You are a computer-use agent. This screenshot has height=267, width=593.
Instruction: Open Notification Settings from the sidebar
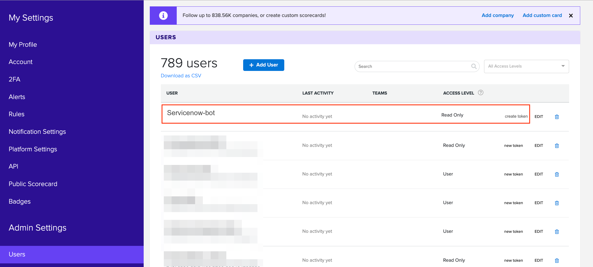[x=37, y=132]
